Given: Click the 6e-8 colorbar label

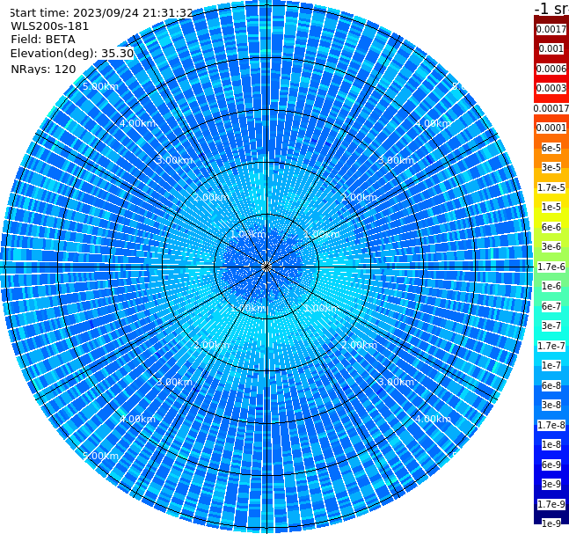Looking at the screenshot, I should click(551, 385).
